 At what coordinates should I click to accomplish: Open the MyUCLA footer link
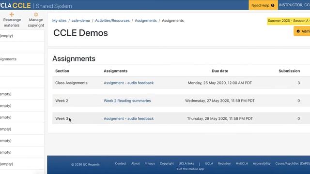242,163
